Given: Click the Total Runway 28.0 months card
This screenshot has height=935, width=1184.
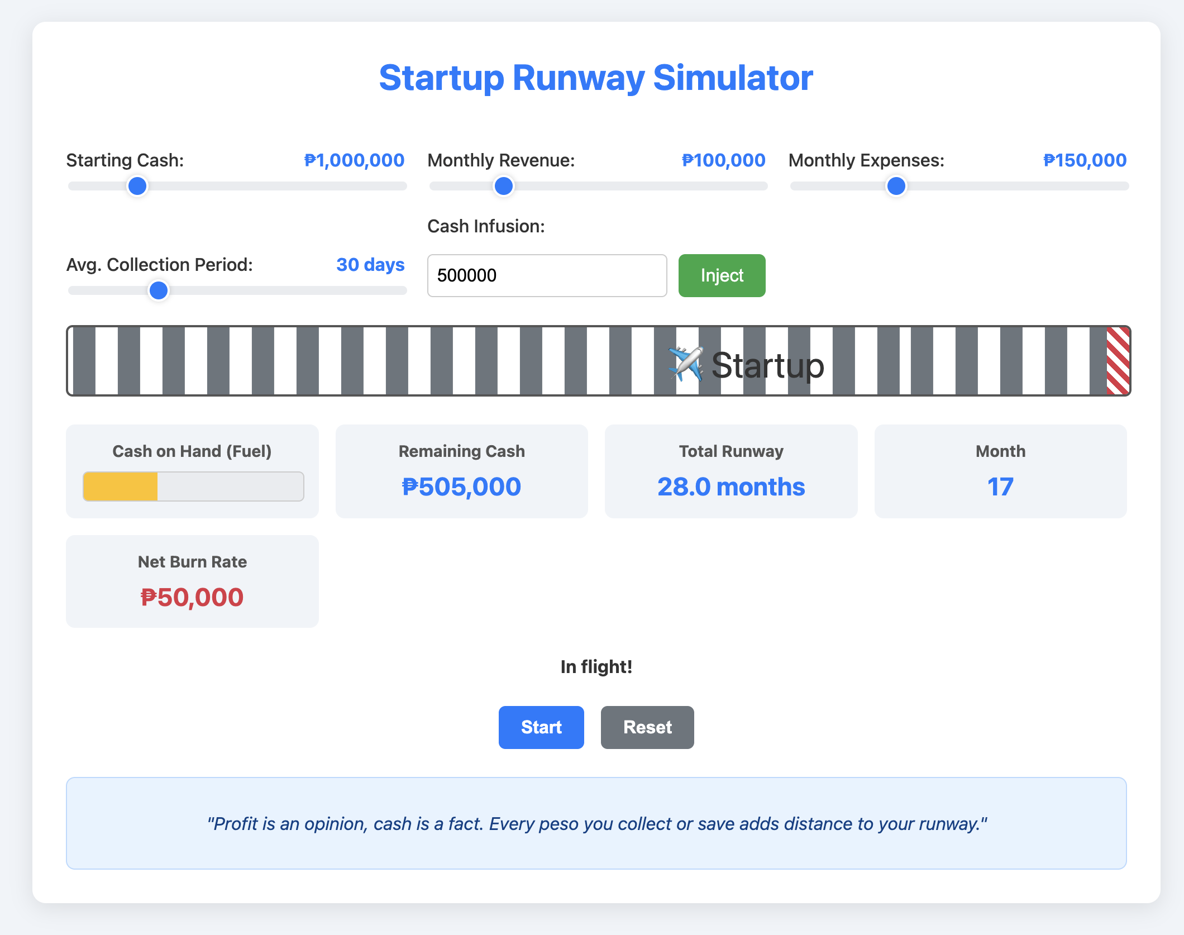Looking at the screenshot, I should click(731, 471).
